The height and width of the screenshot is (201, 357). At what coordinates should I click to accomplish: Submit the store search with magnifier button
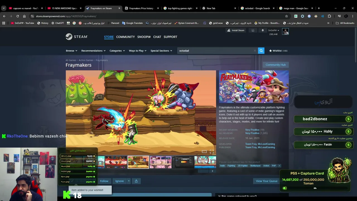coord(261,51)
